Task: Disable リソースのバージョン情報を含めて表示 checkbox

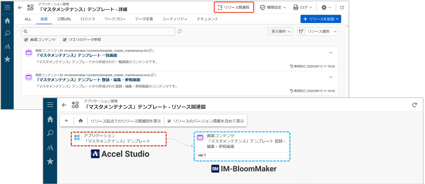Action: tap(169, 121)
